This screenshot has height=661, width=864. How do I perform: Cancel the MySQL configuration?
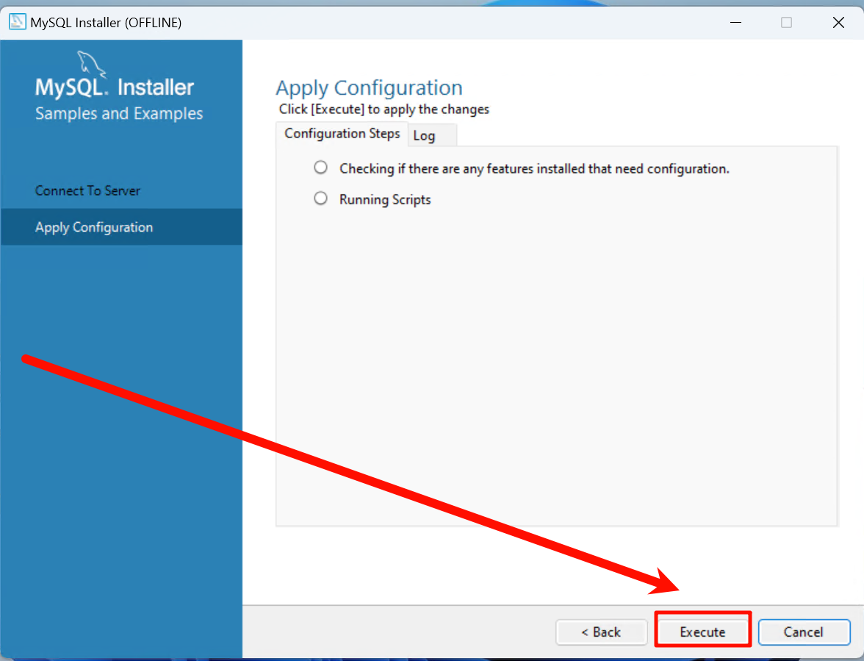[804, 632]
